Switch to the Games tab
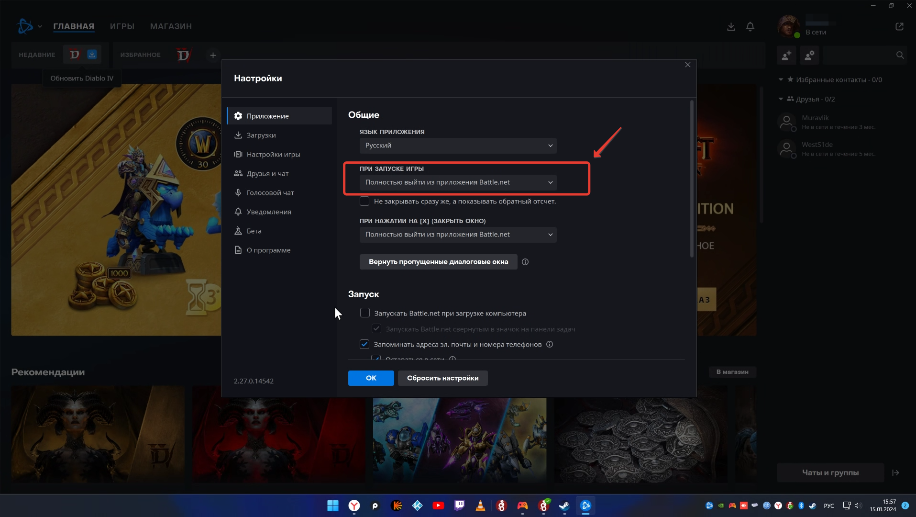Screen dimensions: 916x517 [x=122, y=26]
